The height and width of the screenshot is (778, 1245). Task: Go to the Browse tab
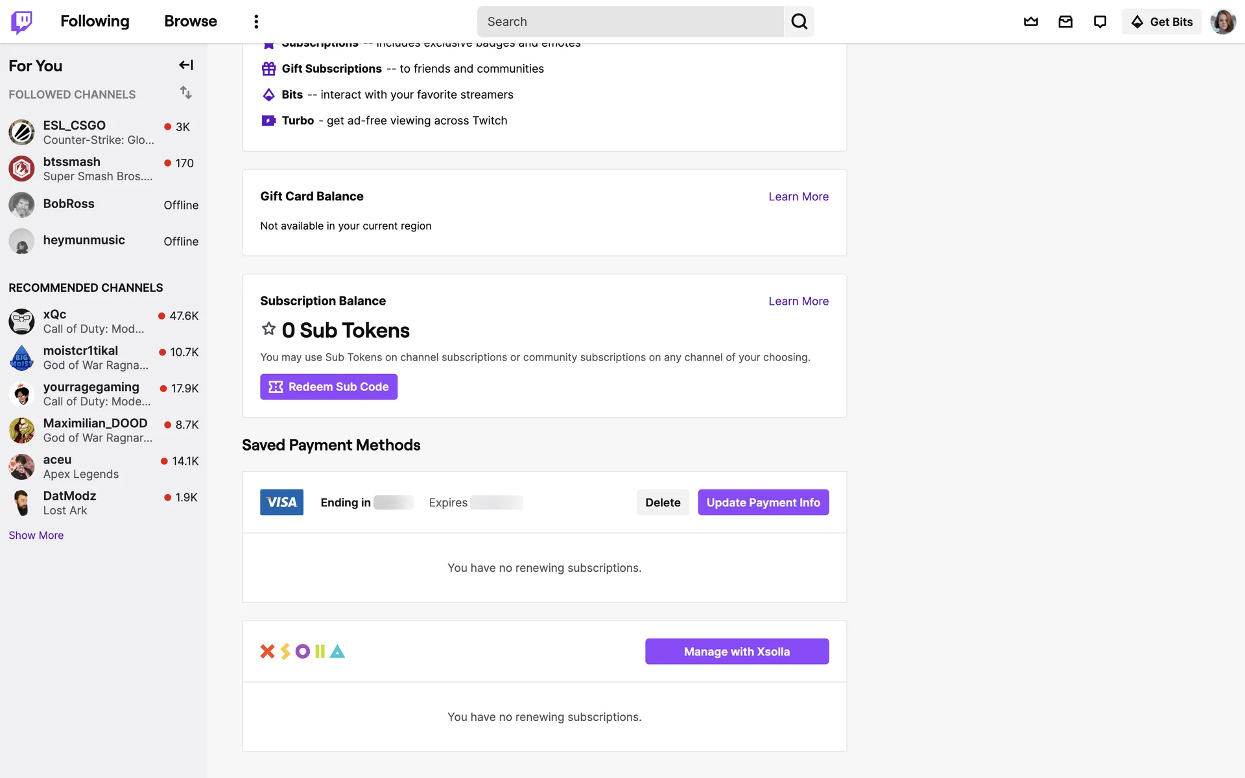190,21
